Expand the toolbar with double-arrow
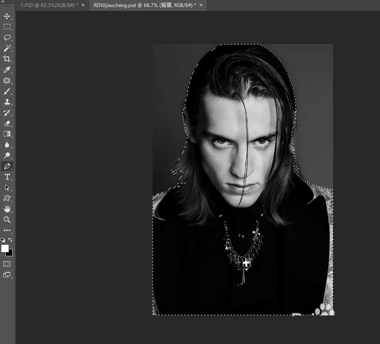Viewport: 380px width, 344px height. point(3,2)
